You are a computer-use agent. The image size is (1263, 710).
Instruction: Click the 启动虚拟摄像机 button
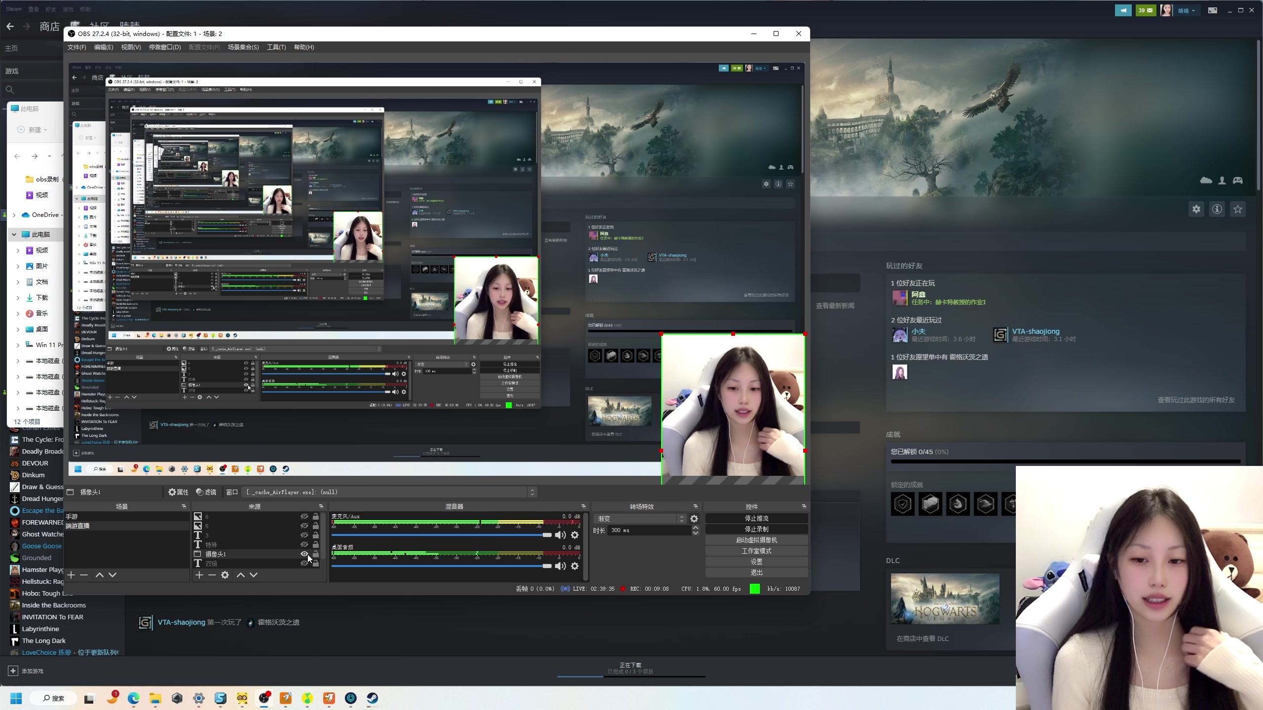tap(756, 540)
